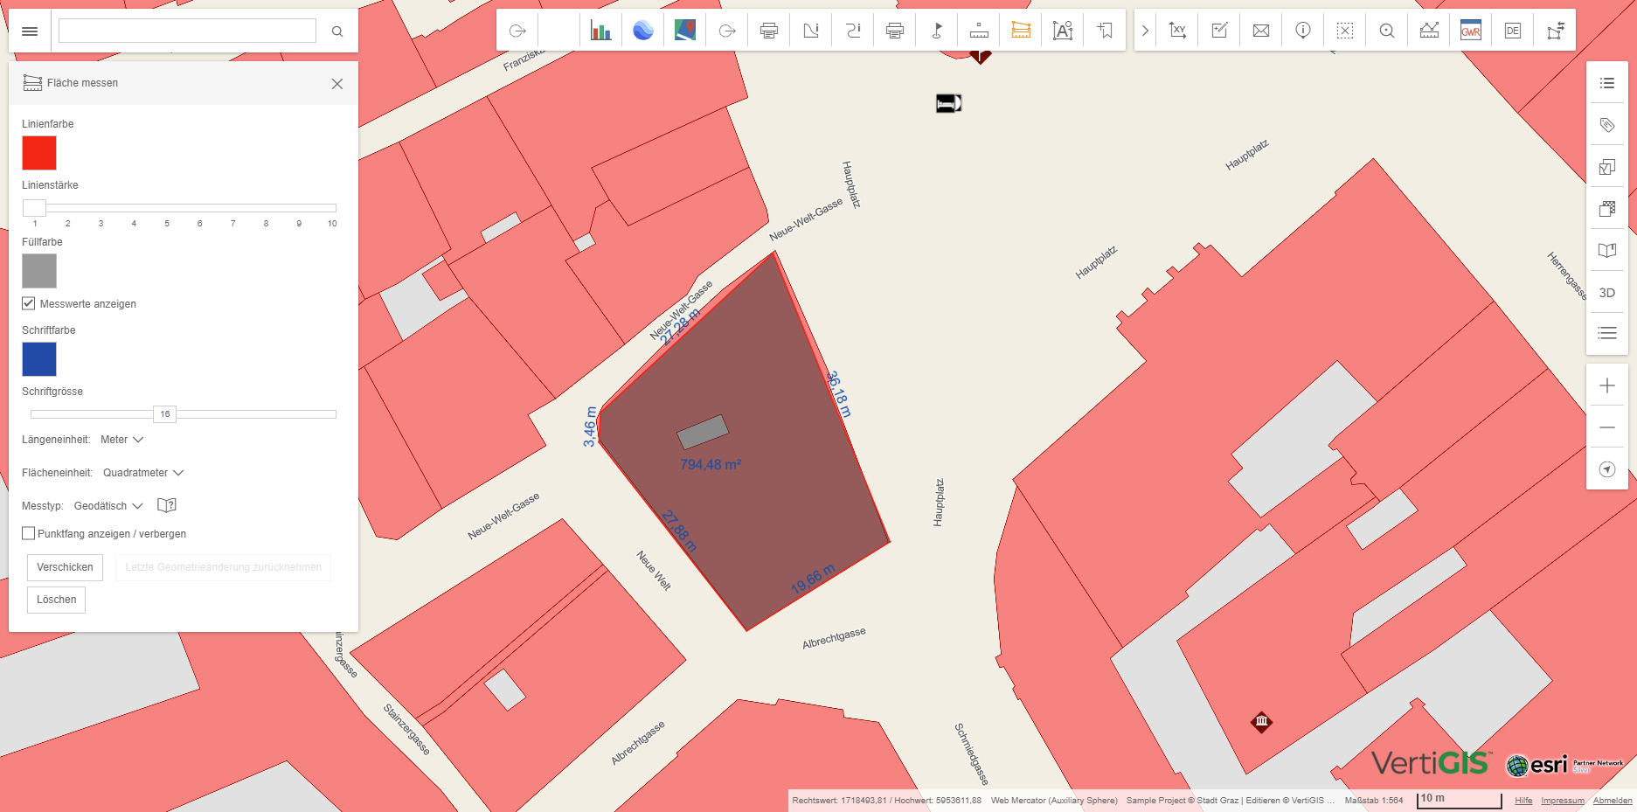Image resolution: width=1637 pixels, height=812 pixels.
Task: Expand toolbar with the right chevron
Action: [x=1145, y=31]
